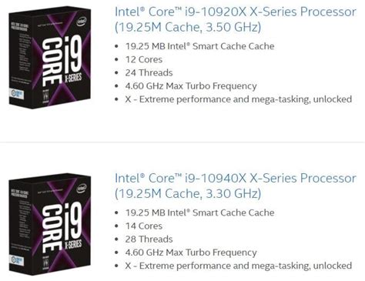Click the i9-10940X product box image
Screen dimensions: 365x281
point(50,224)
